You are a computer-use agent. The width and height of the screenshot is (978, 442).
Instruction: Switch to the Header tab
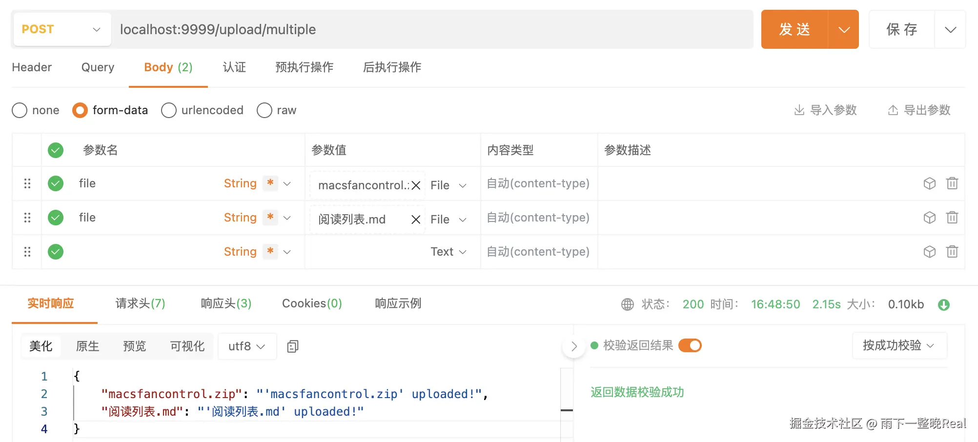[x=32, y=67]
